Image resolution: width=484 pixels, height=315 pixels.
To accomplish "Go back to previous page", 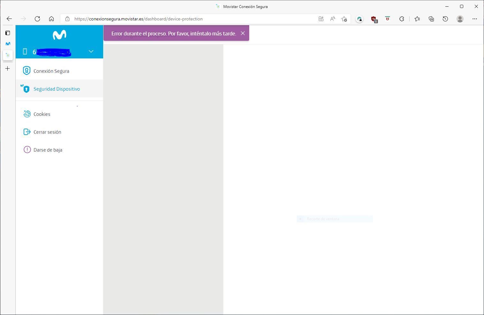I will click(9, 19).
